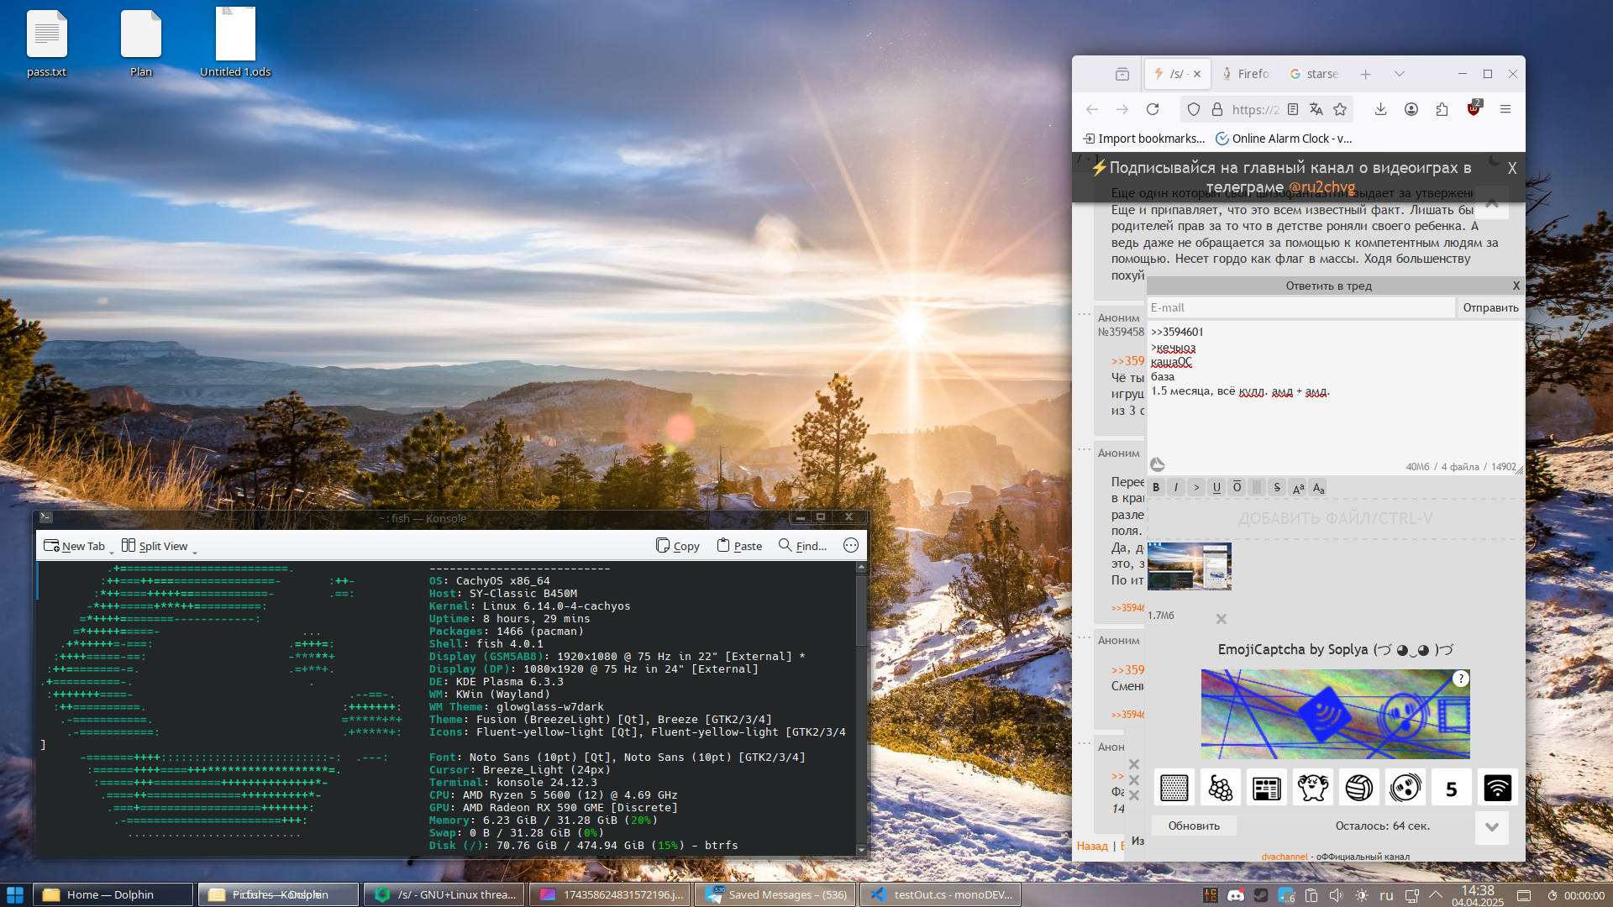Toggle bold formatting in reply form
This screenshot has height=907, width=1613.
tap(1156, 488)
